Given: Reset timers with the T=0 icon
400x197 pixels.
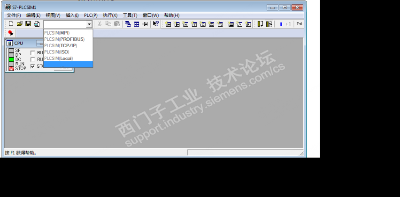Looking at the screenshot, I should coord(299,24).
